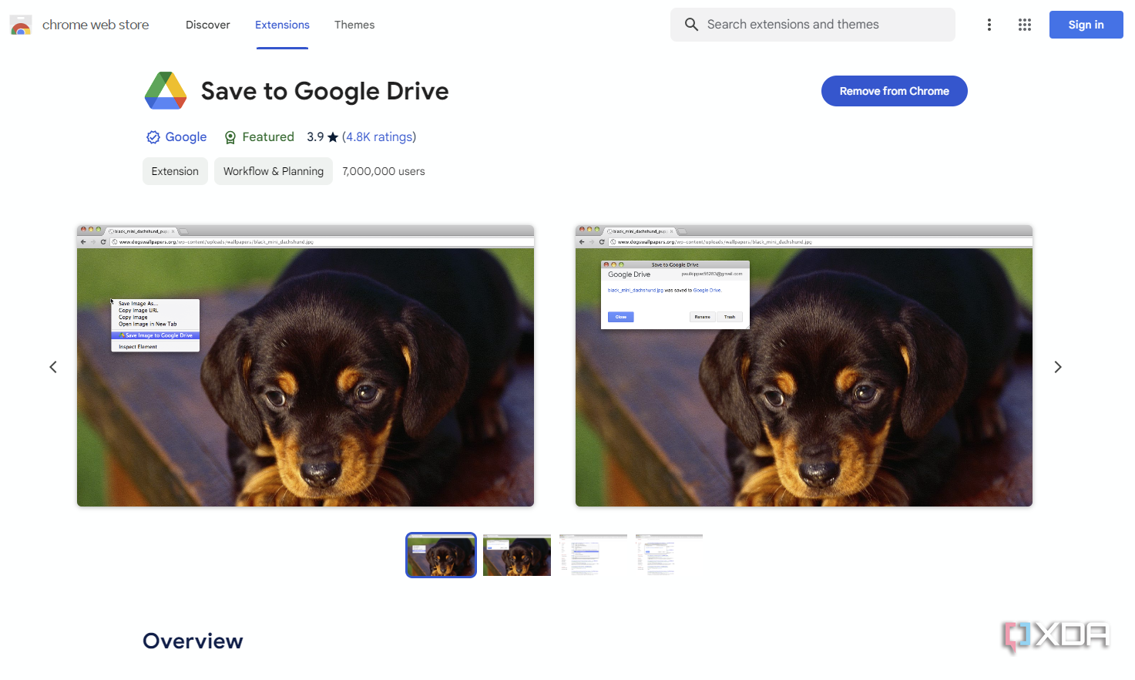Switch to the Extensions tab

click(282, 25)
